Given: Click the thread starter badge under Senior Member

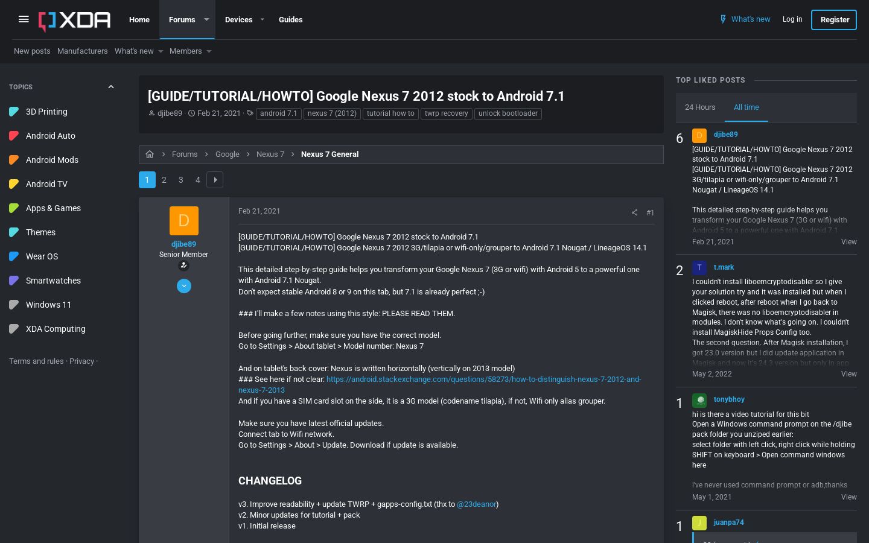Looking at the screenshot, I should 184,265.
